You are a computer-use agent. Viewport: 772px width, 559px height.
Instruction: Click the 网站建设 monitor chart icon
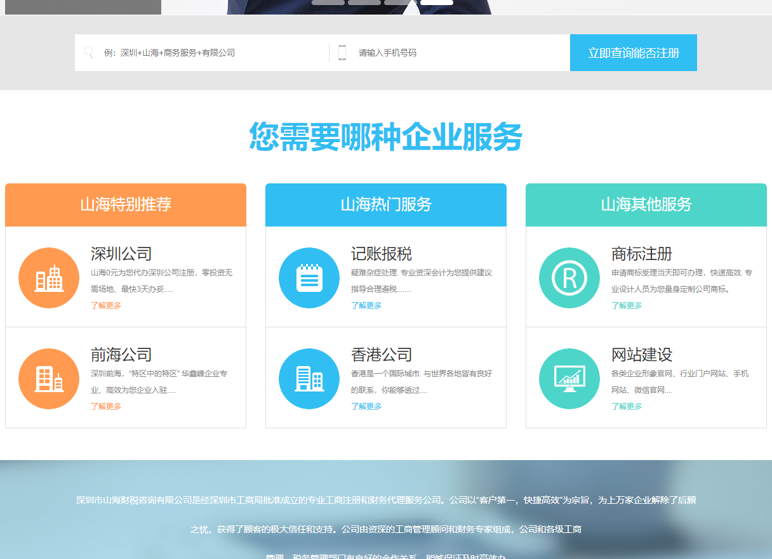tap(569, 378)
